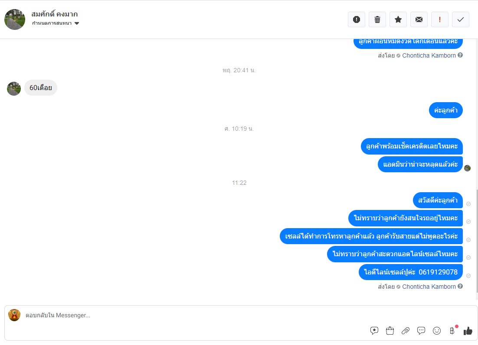The width and height of the screenshot is (478, 345).
Task: Open the shop bag icon
Action: coord(390,330)
